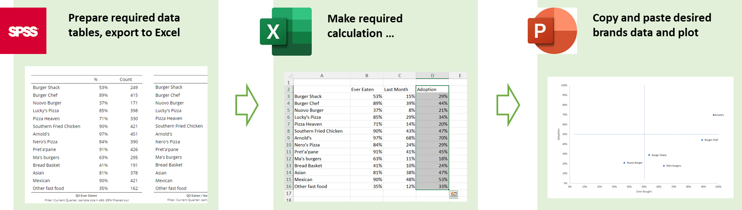This screenshot has height=210, width=742.
Task: Click count 249 in the SPSS table
Action: pos(134,88)
